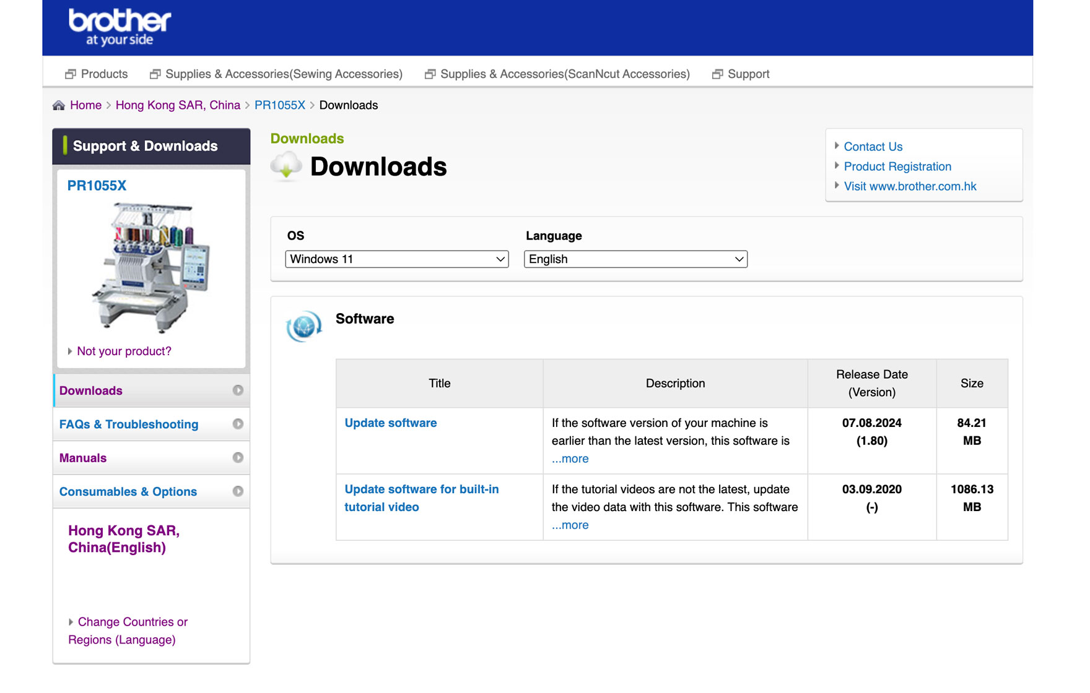Open the Hong Kong SAR, China breadcrumb link
1090x693 pixels.
click(x=178, y=105)
